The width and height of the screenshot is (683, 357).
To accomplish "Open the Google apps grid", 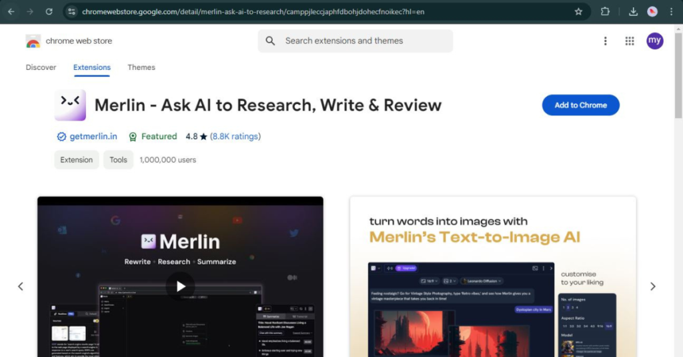I will pos(630,41).
